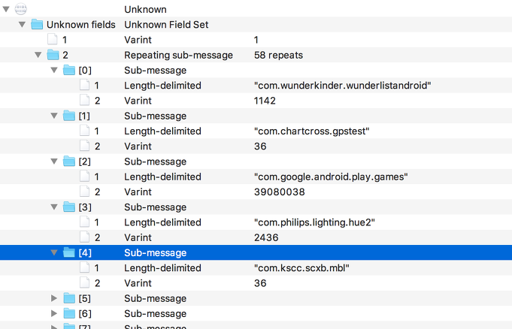This screenshot has height=329, width=512.
Task: Click the folder icon of field 2
Action: 53,55
